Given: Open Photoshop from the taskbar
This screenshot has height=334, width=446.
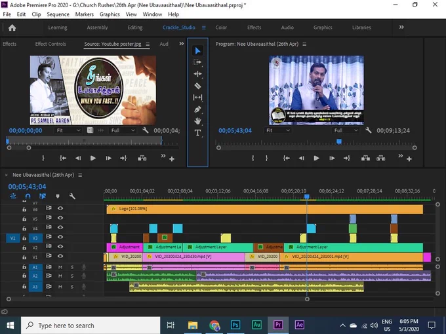Looking at the screenshot, I should (235, 325).
